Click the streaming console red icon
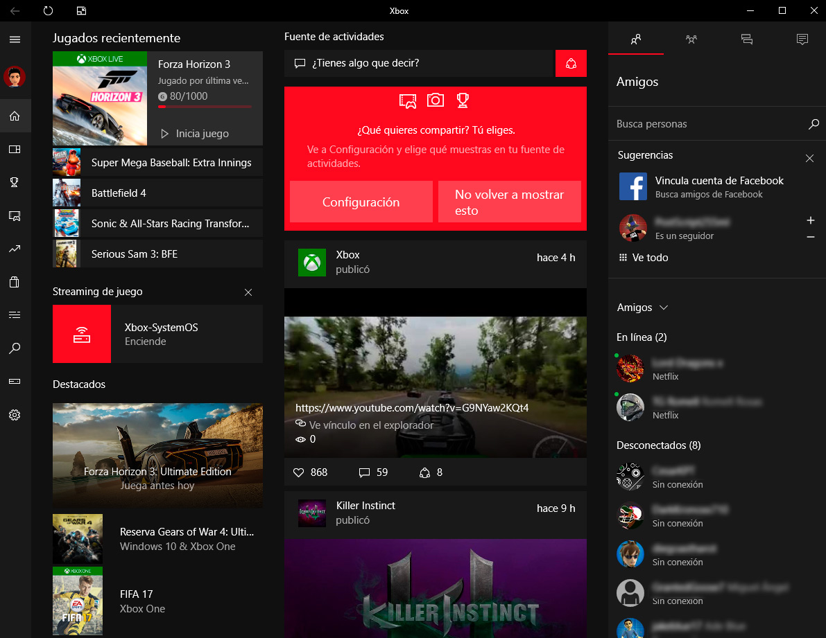826x638 pixels. pos(82,334)
